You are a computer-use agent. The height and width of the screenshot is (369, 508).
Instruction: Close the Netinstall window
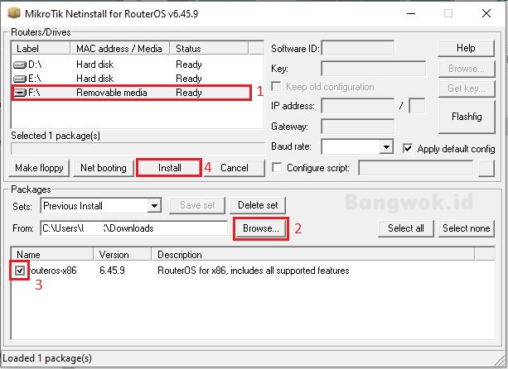(486, 13)
